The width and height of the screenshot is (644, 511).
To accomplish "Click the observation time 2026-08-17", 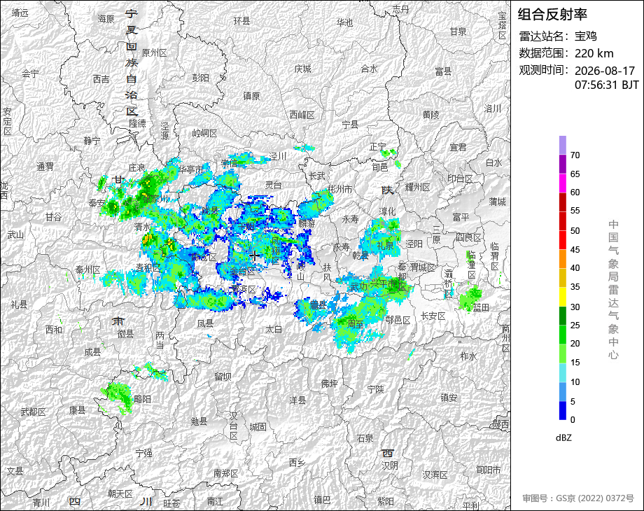I will [x=605, y=71].
